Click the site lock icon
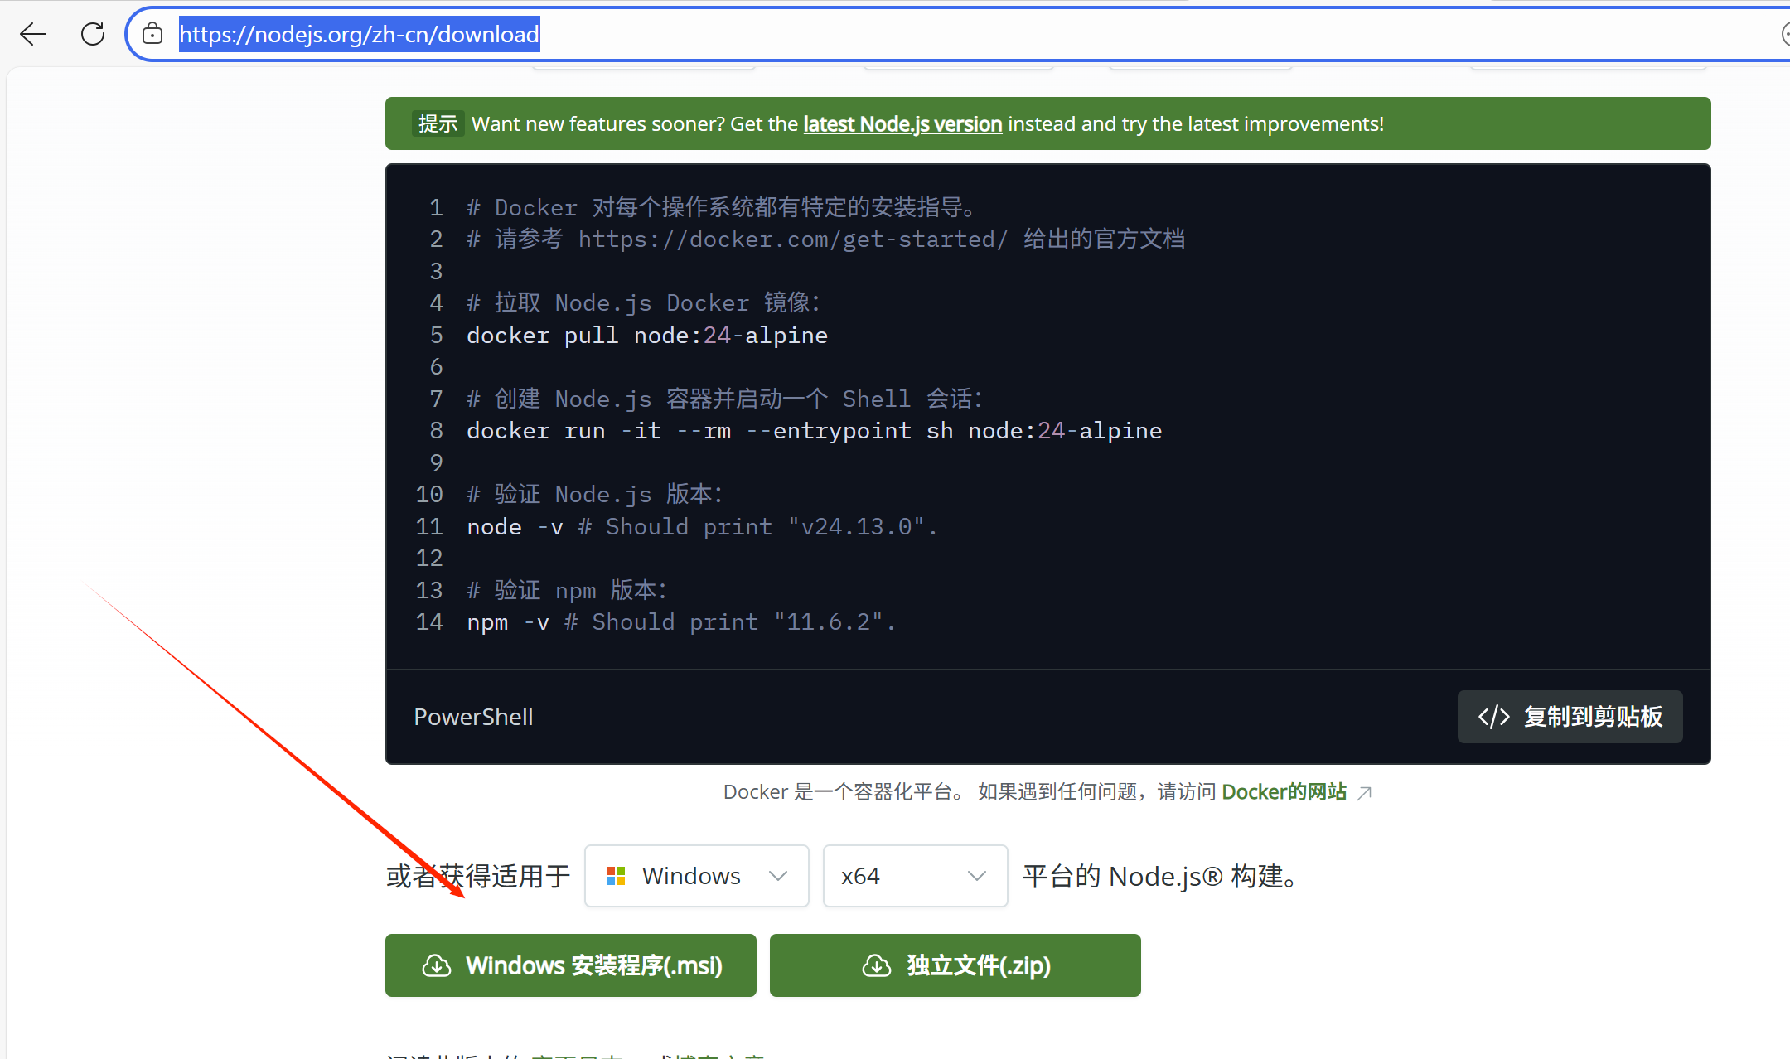 point(152,34)
